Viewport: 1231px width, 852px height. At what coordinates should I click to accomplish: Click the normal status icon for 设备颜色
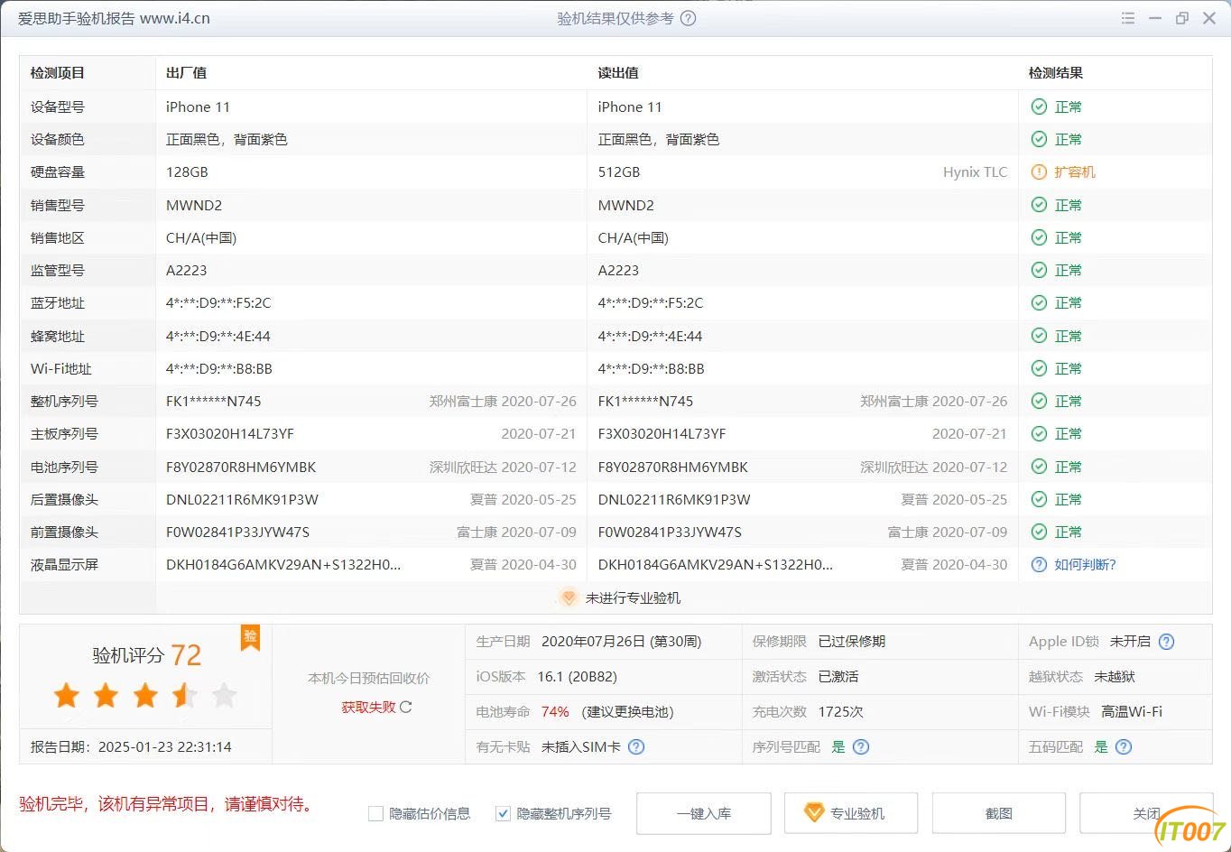click(1039, 139)
